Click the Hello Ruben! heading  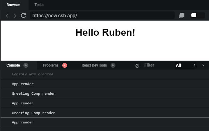(x=105, y=32)
